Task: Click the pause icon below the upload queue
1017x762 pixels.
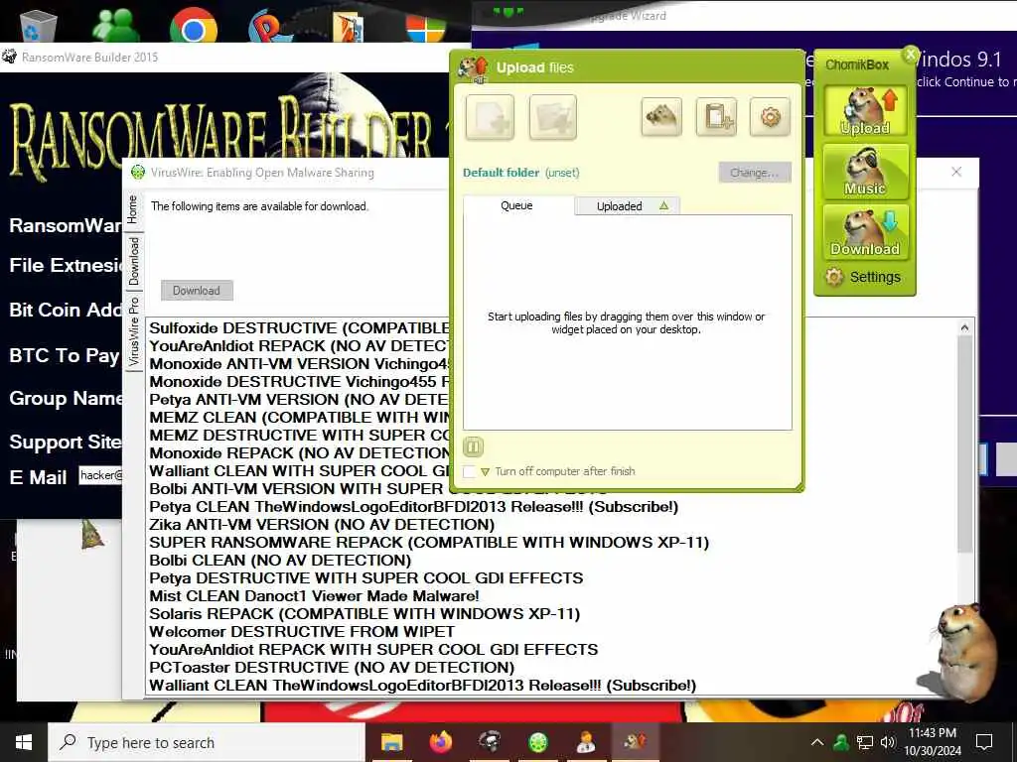Action: point(473,446)
